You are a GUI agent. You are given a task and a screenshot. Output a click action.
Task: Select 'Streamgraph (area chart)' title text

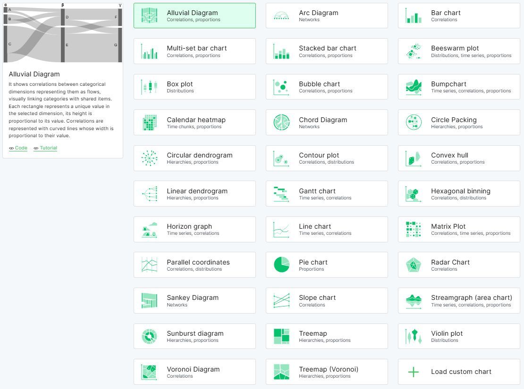point(471,298)
